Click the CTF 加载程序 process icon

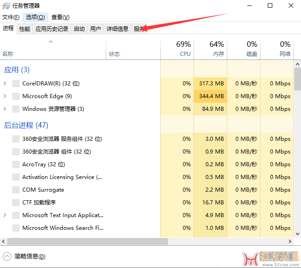coord(16,203)
